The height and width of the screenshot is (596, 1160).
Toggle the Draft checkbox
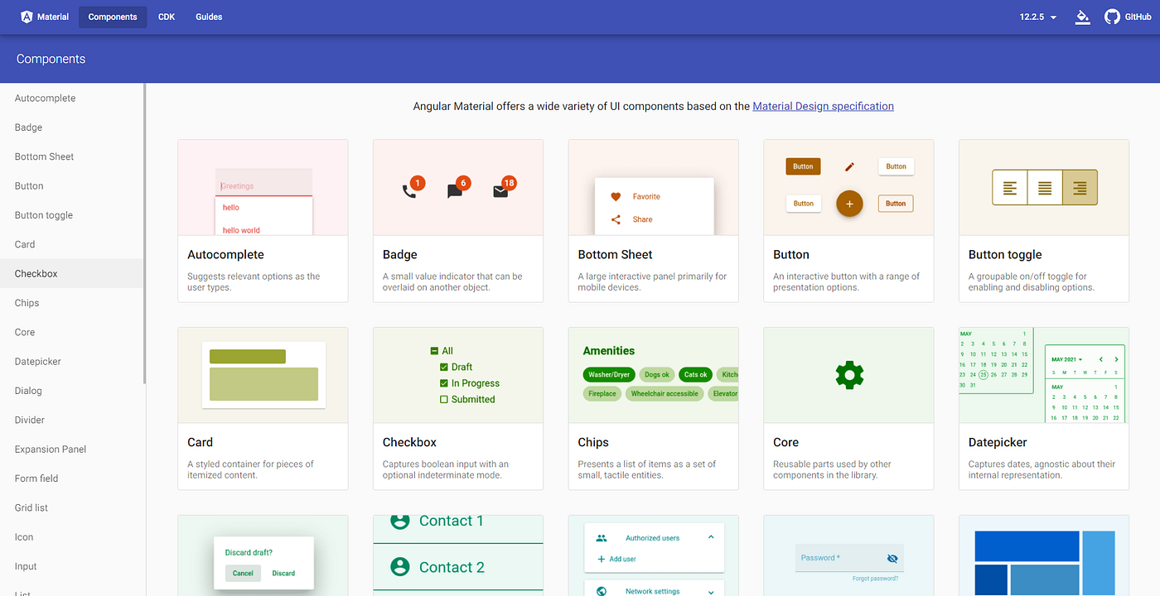click(444, 367)
